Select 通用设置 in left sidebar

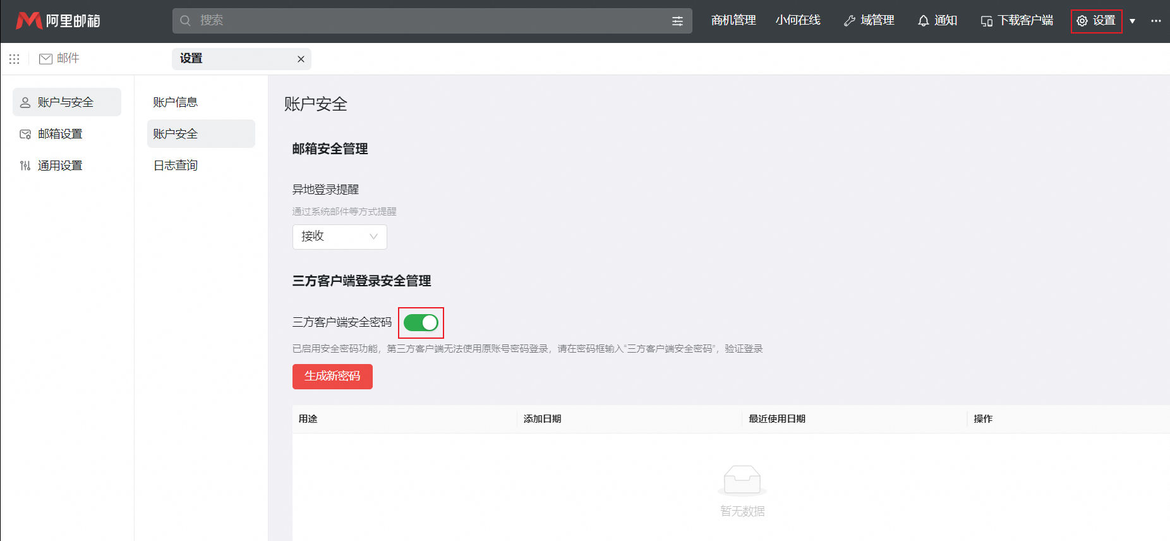pos(60,166)
